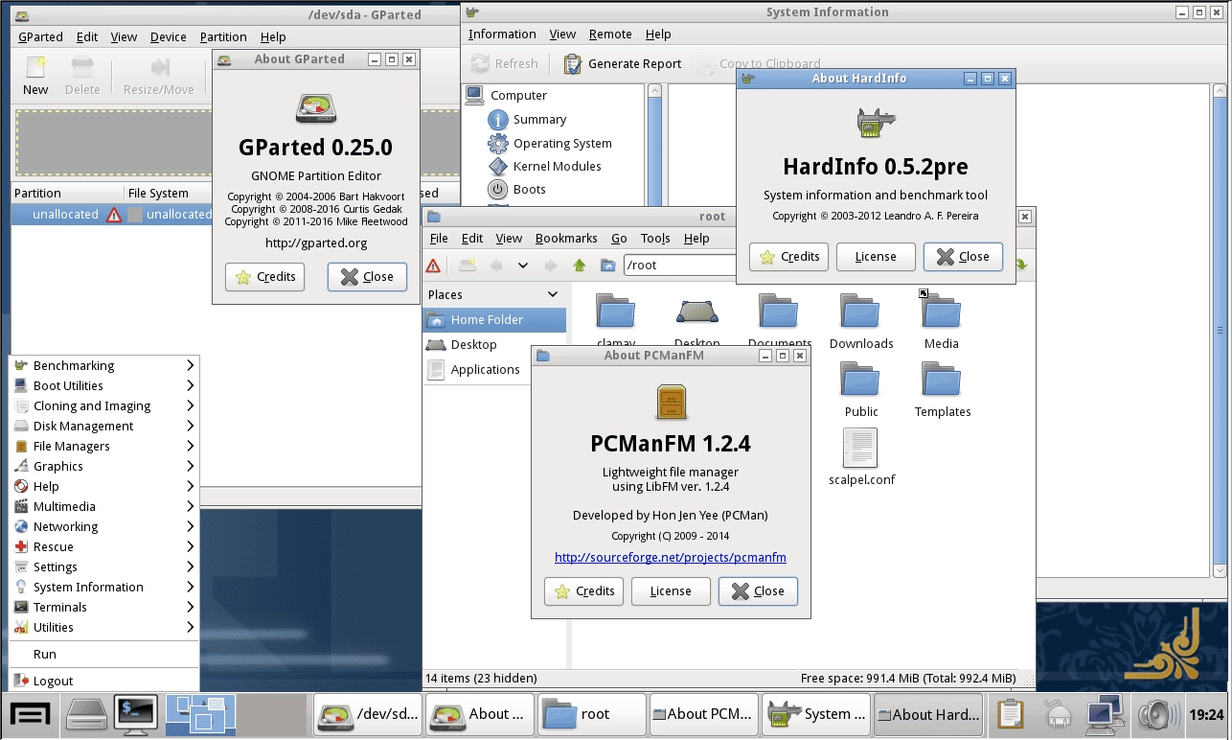Click the red warning icon in PCManFM toolbar
The height and width of the screenshot is (740, 1232).
pos(433,266)
